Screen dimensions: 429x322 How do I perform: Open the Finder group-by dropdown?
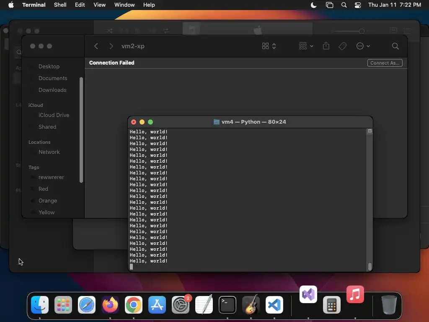306,46
